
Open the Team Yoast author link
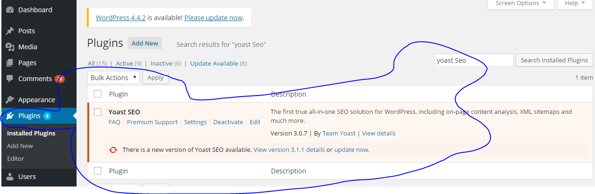point(339,134)
